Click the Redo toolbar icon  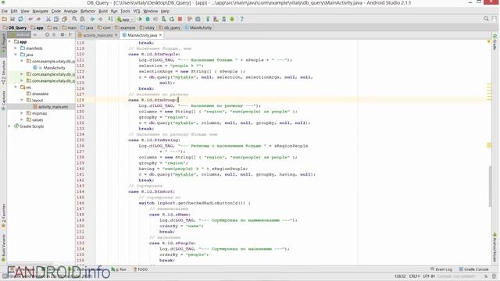click(x=38, y=19)
